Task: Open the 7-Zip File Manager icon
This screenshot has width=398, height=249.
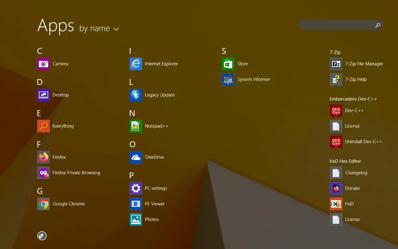Action: pos(336,64)
